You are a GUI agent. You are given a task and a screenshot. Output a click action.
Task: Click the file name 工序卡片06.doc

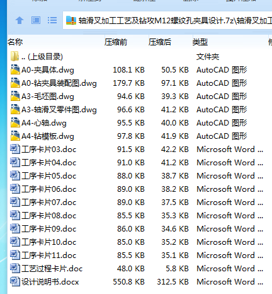click(49, 189)
